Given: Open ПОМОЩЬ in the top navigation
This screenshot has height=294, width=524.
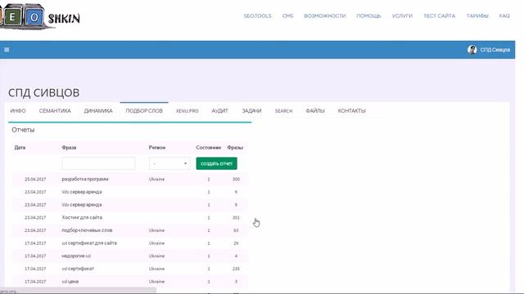Looking at the screenshot, I should pyautogui.click(x=368, y=16).
